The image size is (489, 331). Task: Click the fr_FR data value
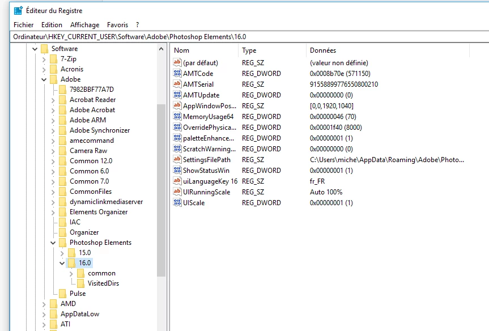click(317, 181)
